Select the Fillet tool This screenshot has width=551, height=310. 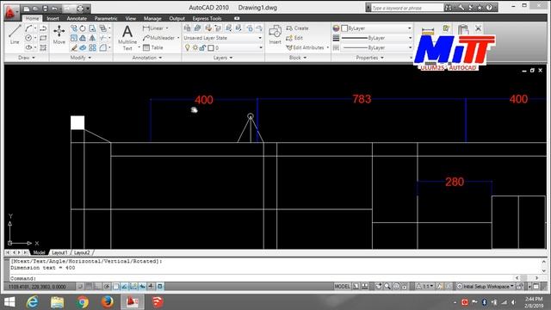click(x=103, y=47)
